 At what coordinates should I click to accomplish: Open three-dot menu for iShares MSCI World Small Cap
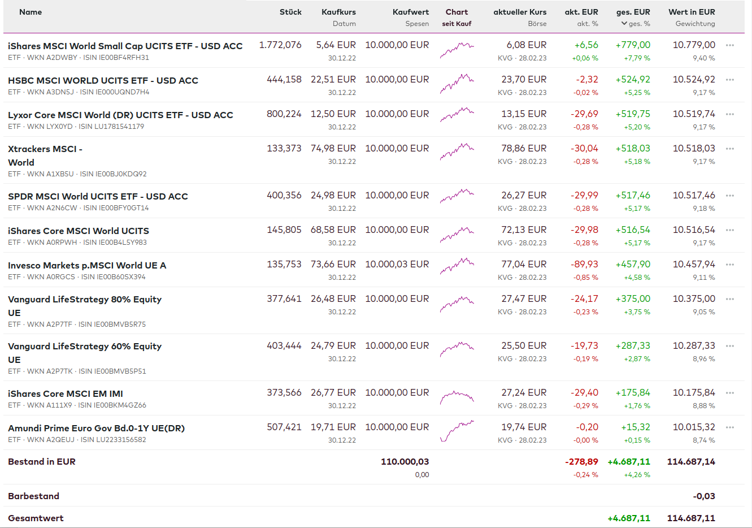point(730,45)
